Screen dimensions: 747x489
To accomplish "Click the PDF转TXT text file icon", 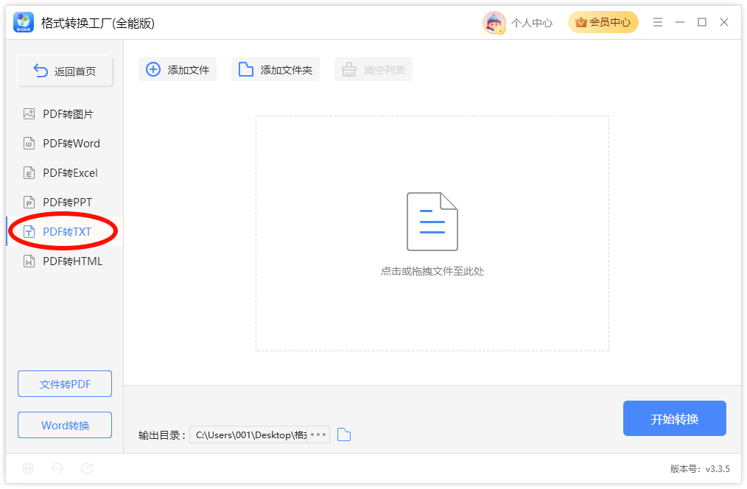I will [29, 232].
